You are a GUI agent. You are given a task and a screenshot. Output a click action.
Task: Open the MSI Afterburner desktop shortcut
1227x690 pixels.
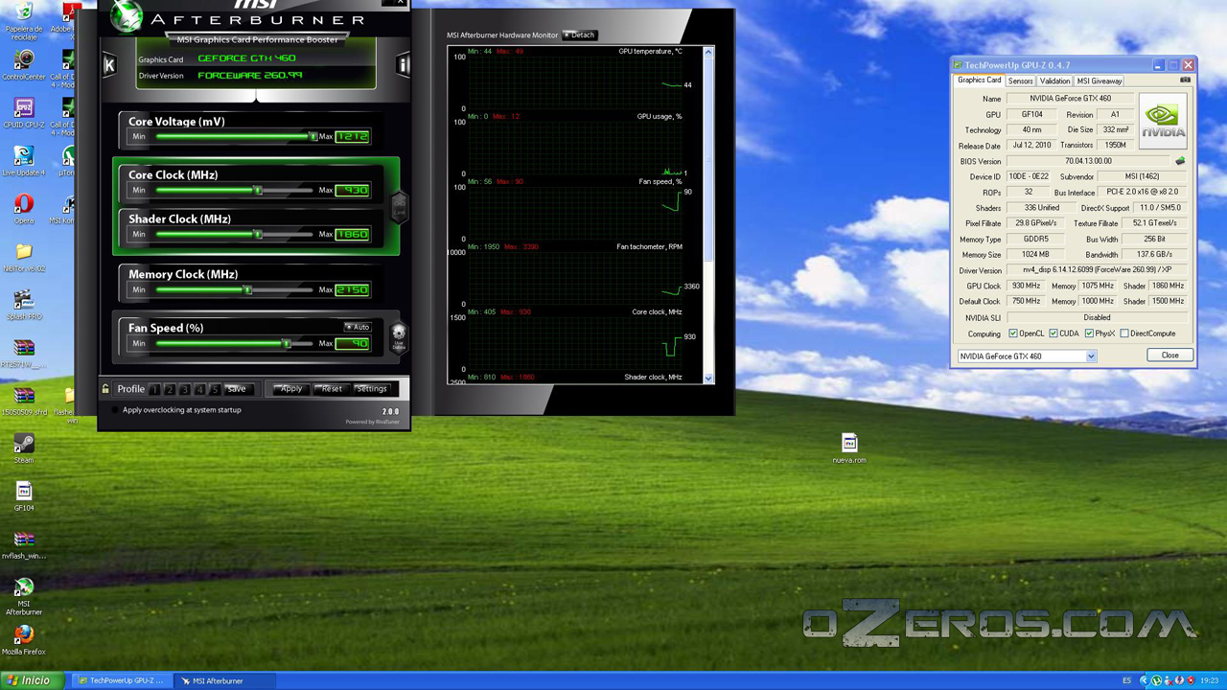(x=24, y=598)
